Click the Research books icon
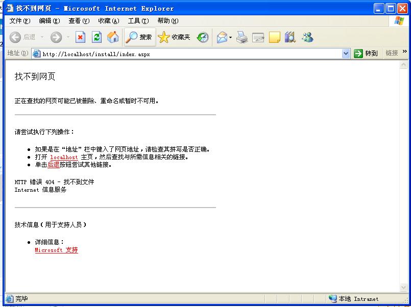This screenshot has width=411, height=307. point(290,37)
